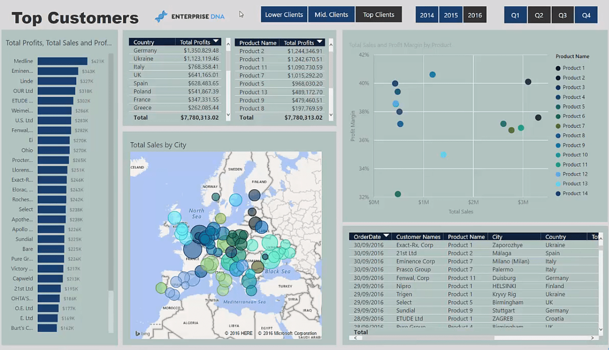The width and height of the screenshot is (609, 350).
Task: Click the light blue Product 13 scatter point
Action: click(x=443, y=154)
